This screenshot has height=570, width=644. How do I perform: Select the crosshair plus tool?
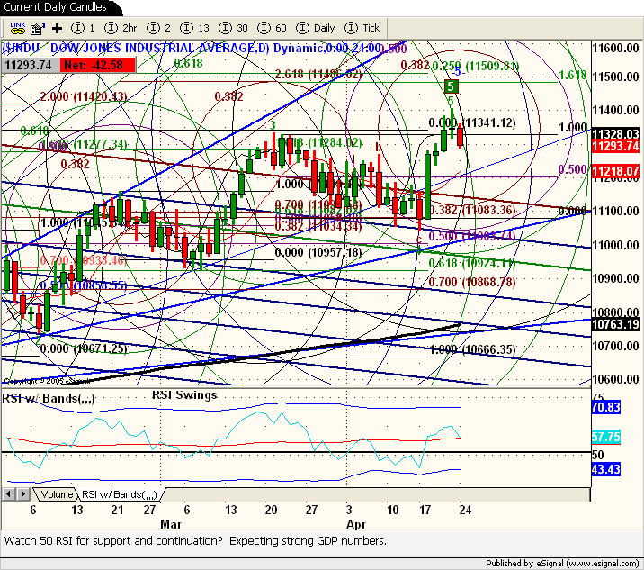pyautogui.click(x=58, y=28)
